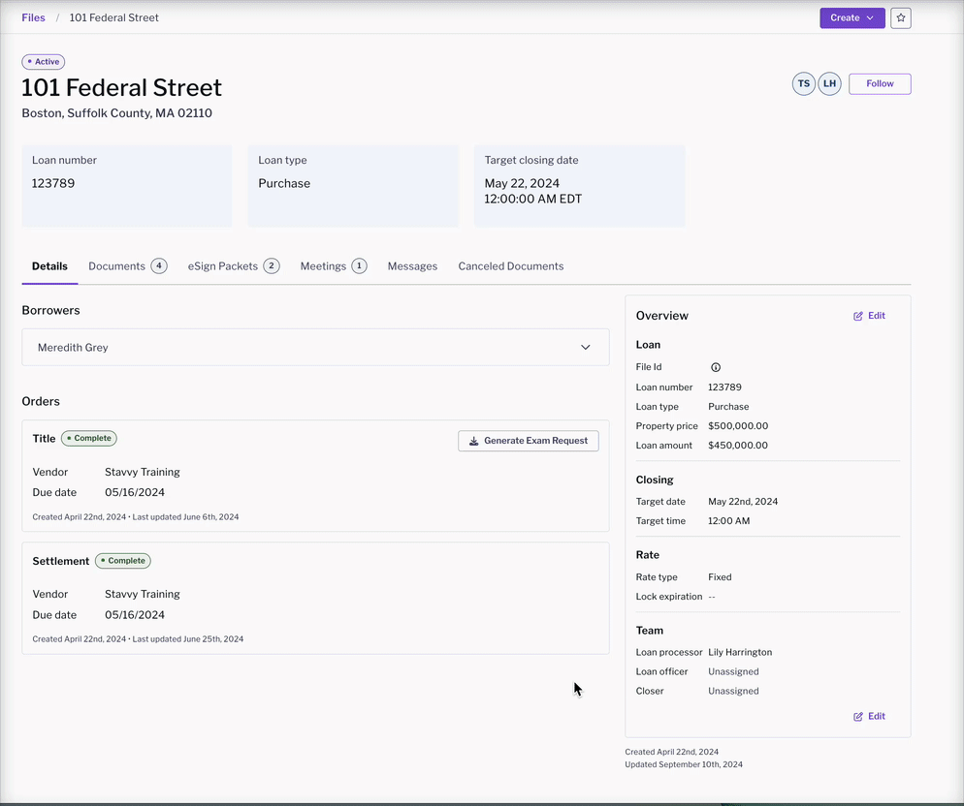Go to the Meetings tab
964x806 pixels.
click(334, 266)
